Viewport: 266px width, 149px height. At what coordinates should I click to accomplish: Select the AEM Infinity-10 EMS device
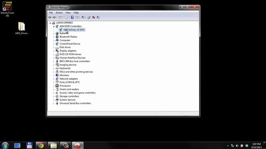pyautogui.click(x=74, y=30)
